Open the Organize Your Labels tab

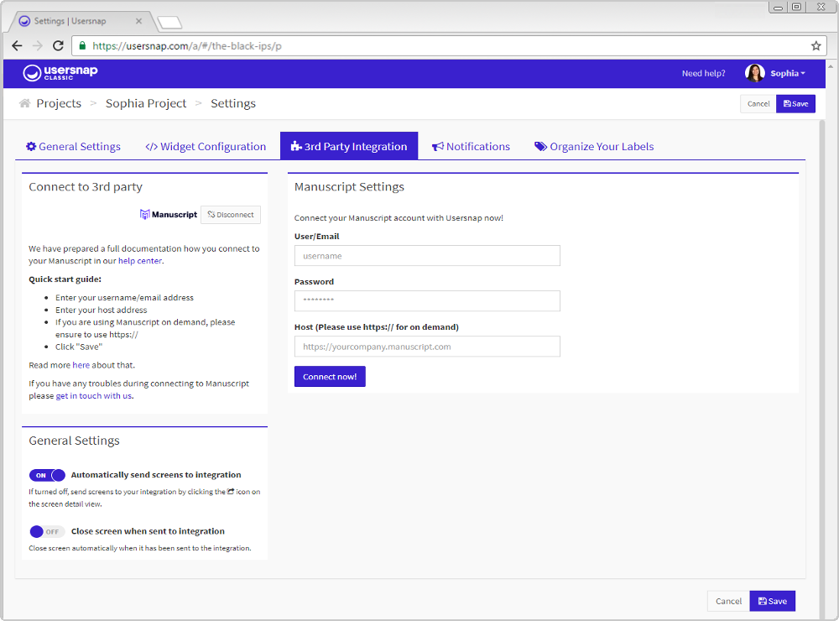tap(594, 147)
